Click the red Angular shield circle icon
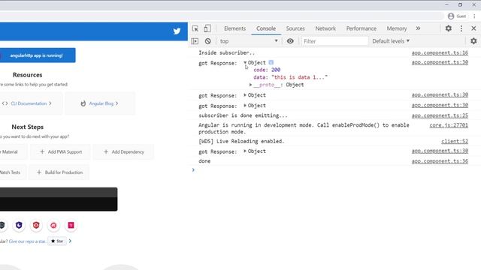The image size is (481, 270). 36,225
